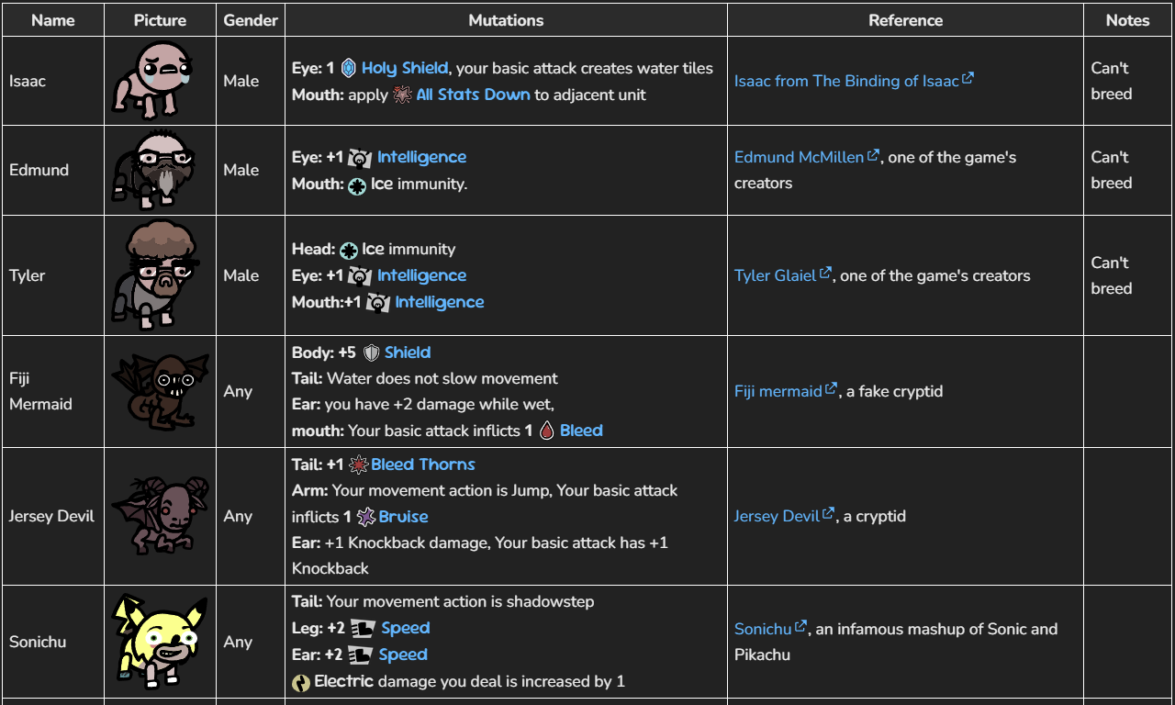Open the All Stats Down link
This screenshot has height=705, width=1175.
click(473, 95)
